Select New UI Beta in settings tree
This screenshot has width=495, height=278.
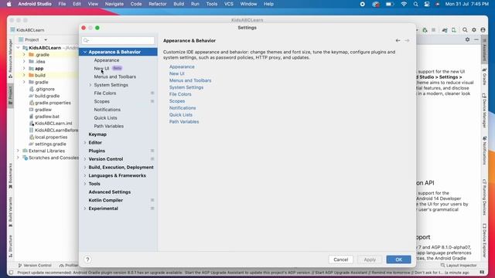(118, 69)
